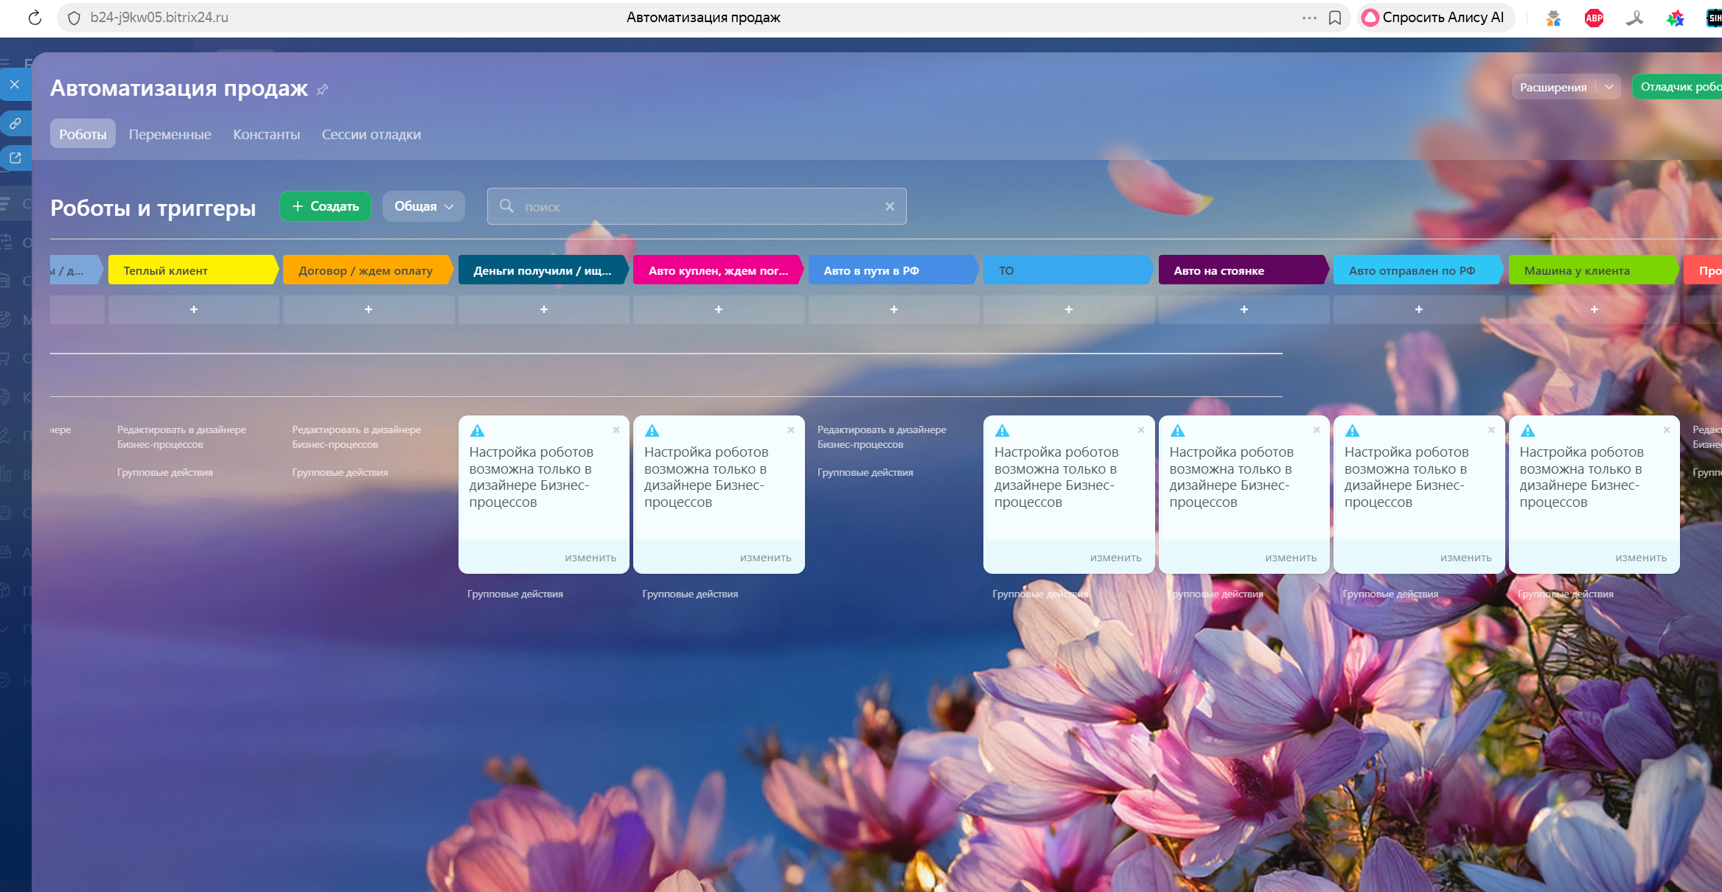Click the open in new window icon

click(15, 158)
